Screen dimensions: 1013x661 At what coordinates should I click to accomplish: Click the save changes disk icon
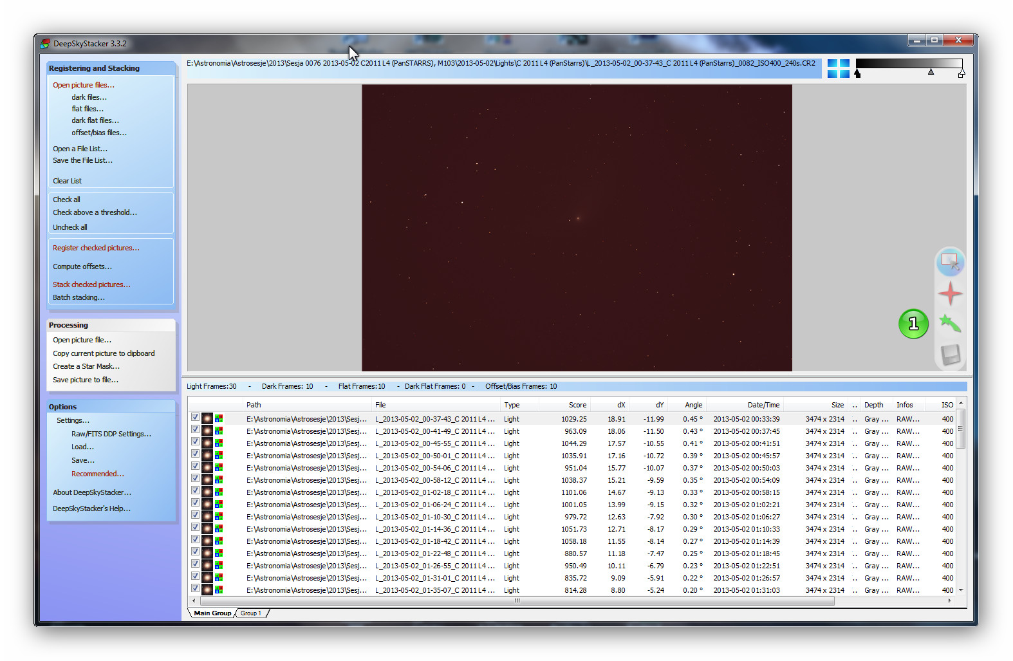(951, 355)
